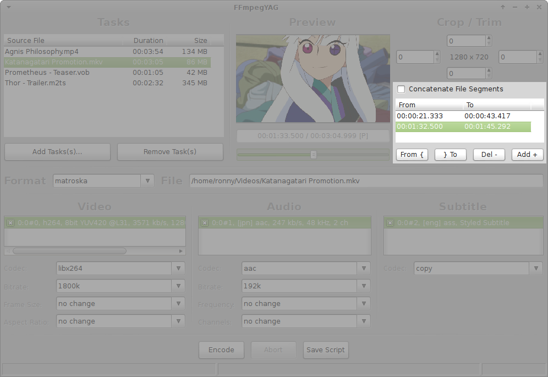Decrease the bottom crop stepper
The image size is (548, 377).
coord(489,77)
